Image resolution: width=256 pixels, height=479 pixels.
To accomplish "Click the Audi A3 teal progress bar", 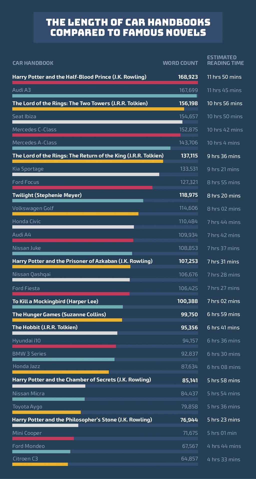I will [x=104, y=96].
